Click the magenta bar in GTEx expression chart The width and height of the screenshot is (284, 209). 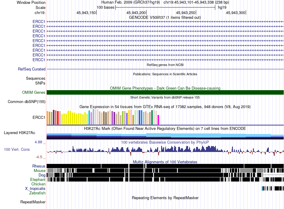pos(158,120)
